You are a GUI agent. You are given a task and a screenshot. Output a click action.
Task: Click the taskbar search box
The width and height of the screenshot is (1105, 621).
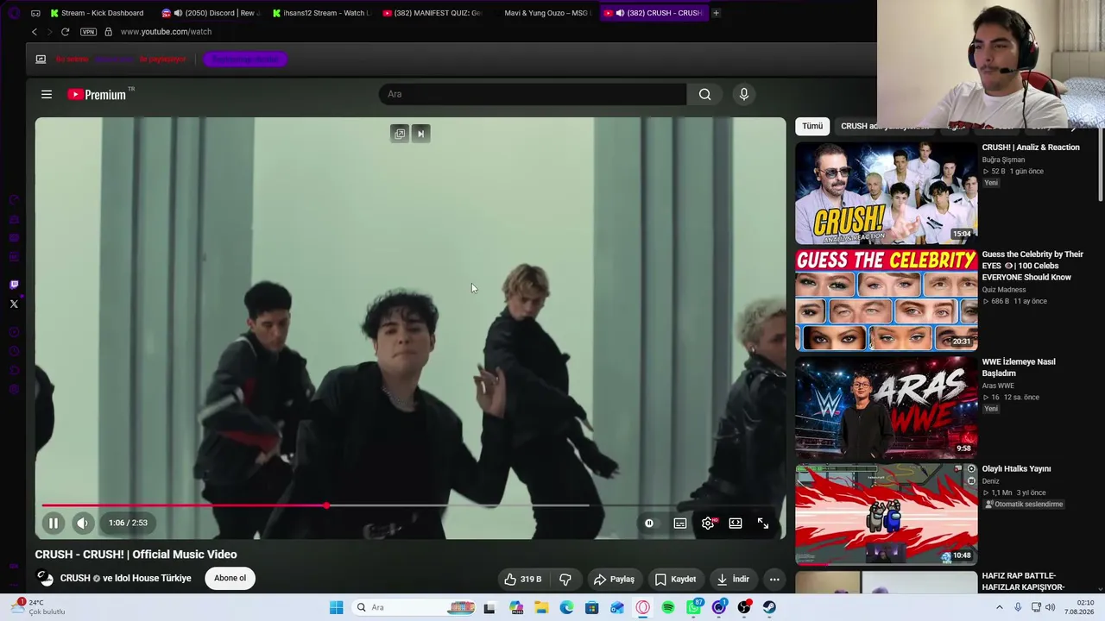click(x=415, y=607)
